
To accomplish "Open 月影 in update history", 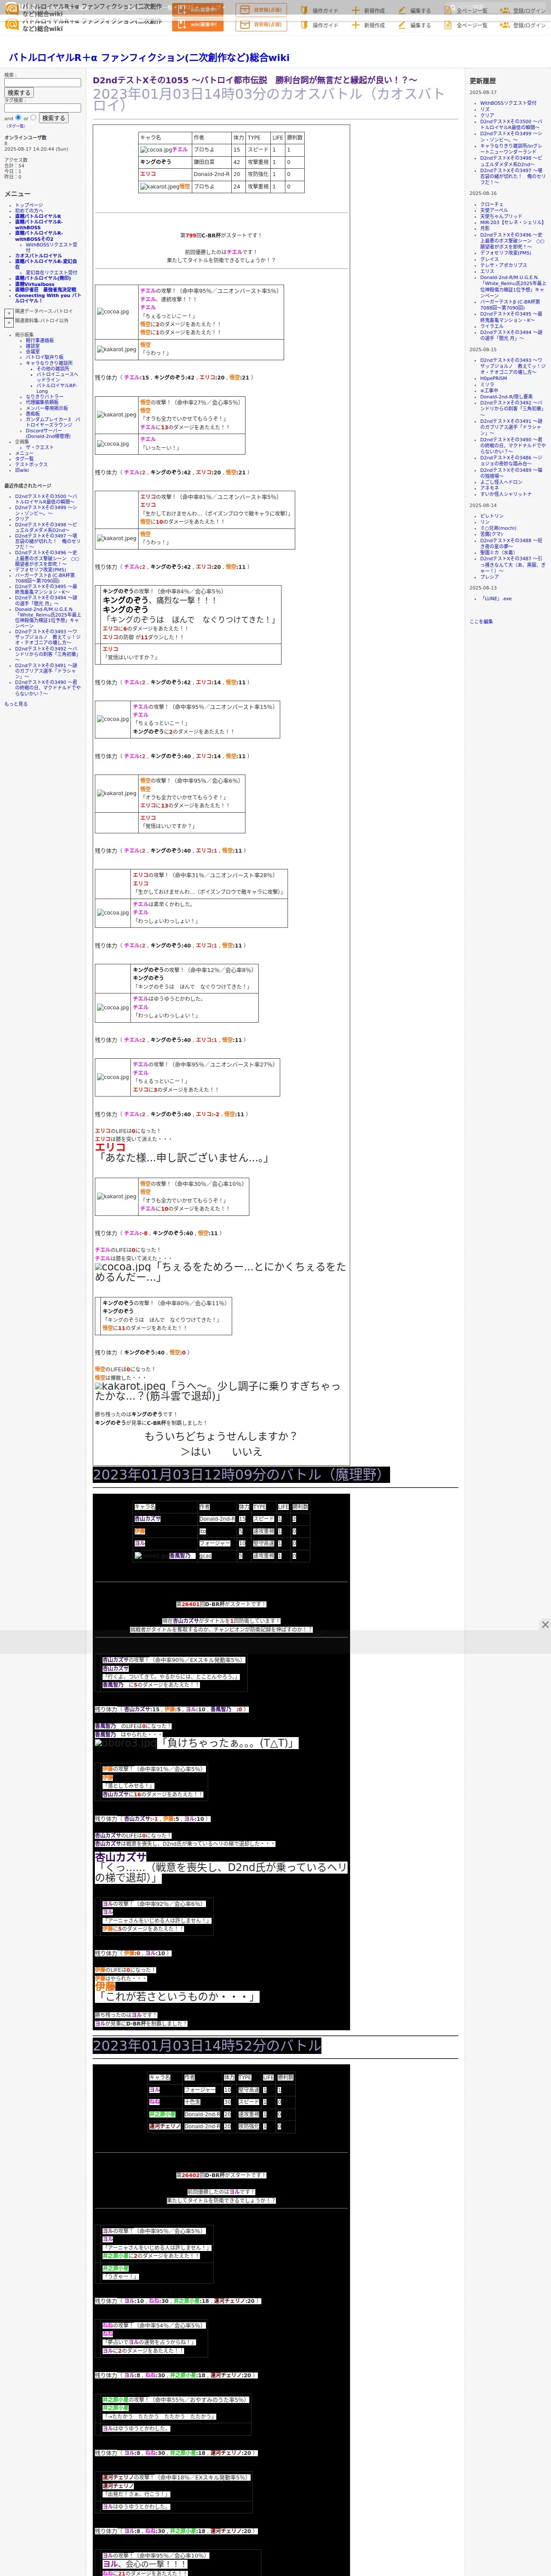I will pyautogui.click(x=485, y=229).
